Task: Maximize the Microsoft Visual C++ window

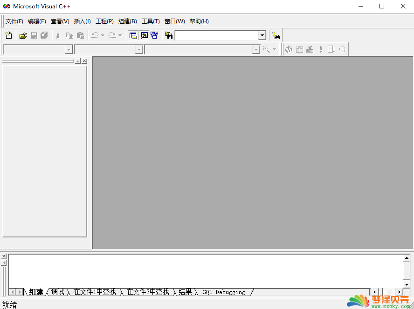Action: point(382,6)
